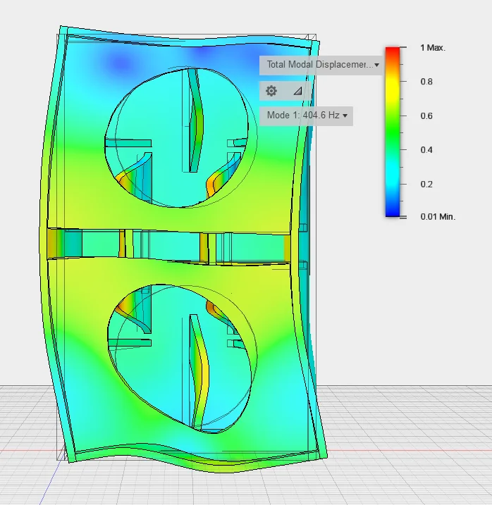Open legend options with the gear icon
The width and height of the screenshot is (492, 505).
(x=271, y=91)
